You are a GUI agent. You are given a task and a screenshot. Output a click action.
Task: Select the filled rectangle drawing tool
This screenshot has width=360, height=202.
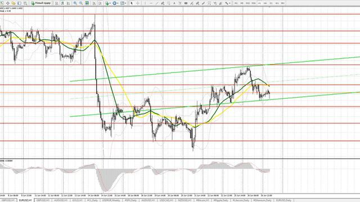coord(186,3)
